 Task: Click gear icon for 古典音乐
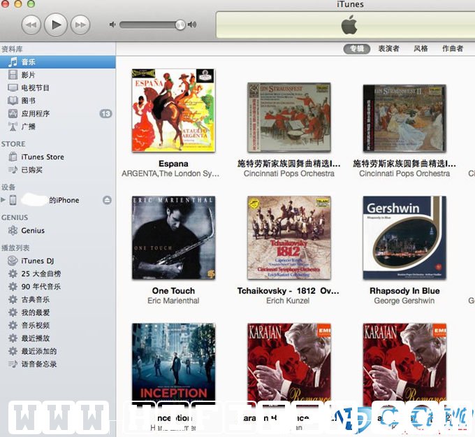[x=13, y=299]
